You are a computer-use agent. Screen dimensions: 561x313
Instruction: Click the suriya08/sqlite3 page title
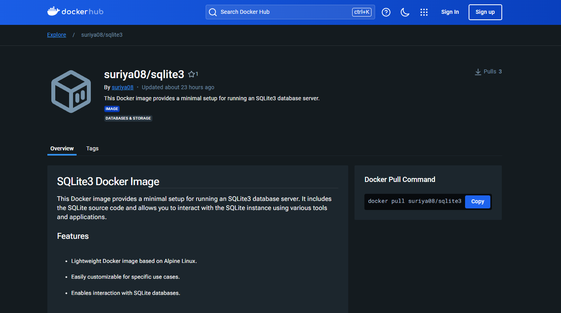(x=144, y=74)
